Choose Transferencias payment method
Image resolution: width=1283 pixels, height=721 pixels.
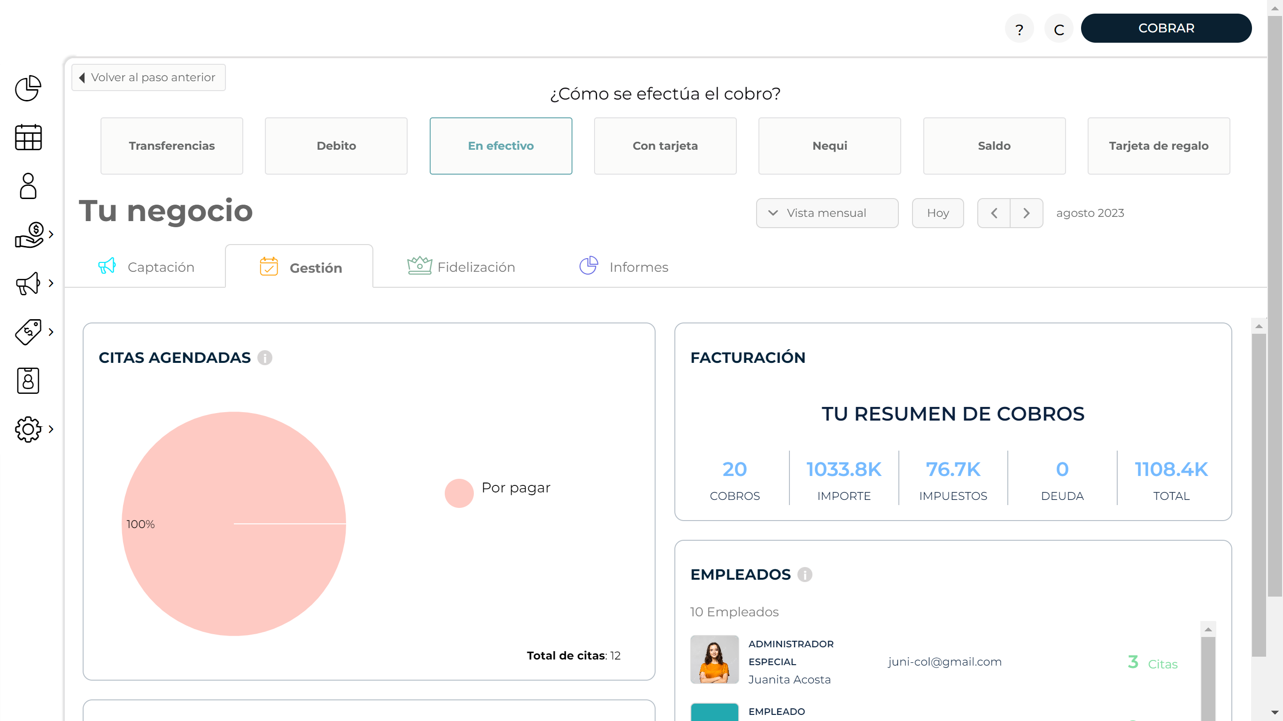172,146
